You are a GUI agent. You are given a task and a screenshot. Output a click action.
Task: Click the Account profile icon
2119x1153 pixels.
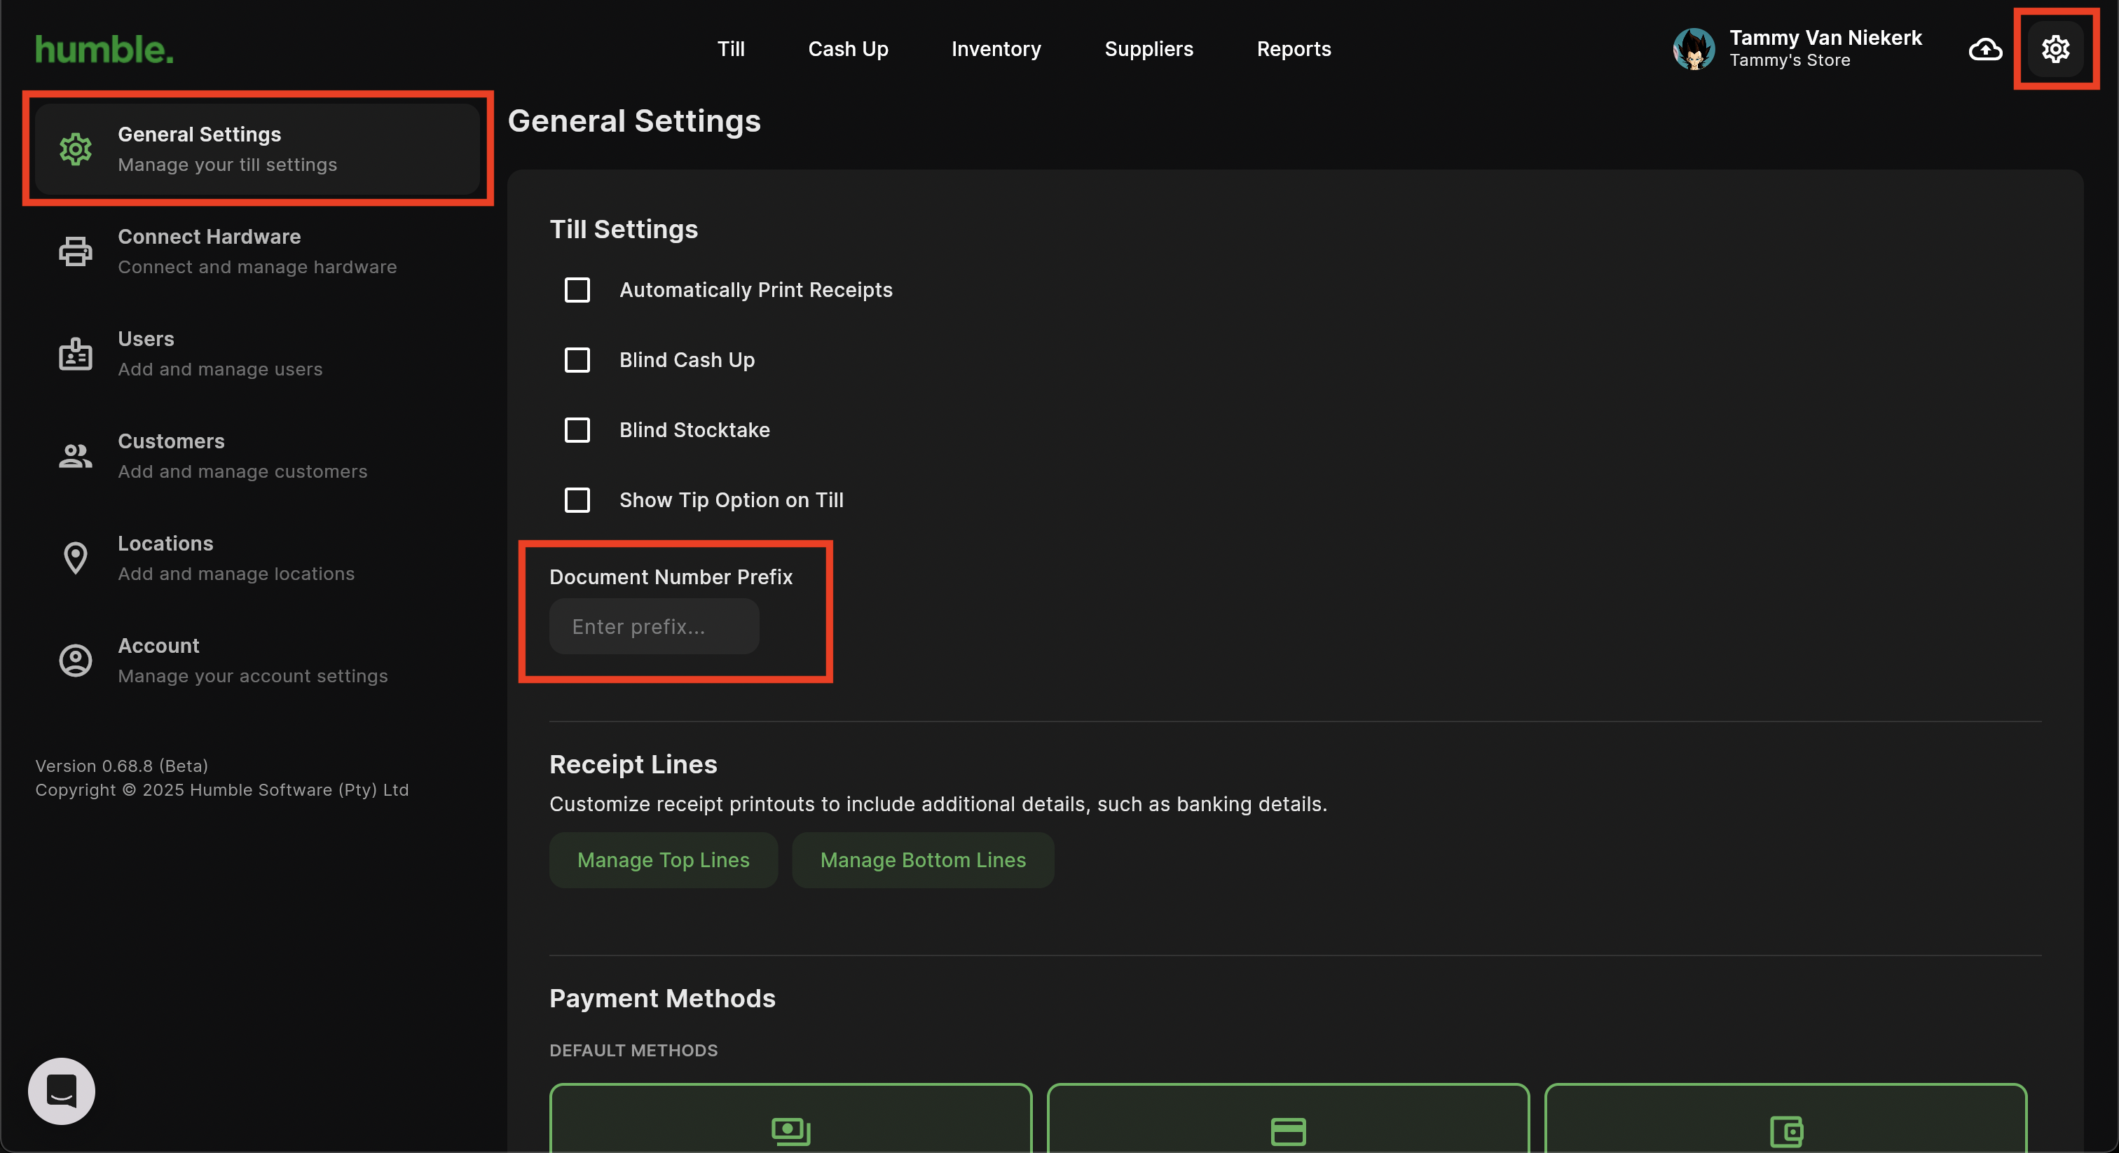76,661
